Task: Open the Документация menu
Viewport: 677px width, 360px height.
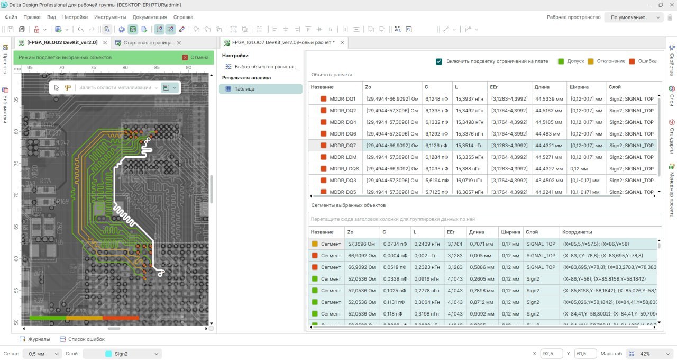Action: pyautogui.click(x=150, y=17)
